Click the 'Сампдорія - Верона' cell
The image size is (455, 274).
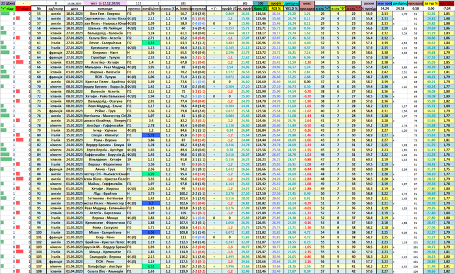[x=105, y=256]
